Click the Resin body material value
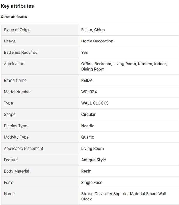This screenshot has width=179, height=205. [x=86, y=171]
